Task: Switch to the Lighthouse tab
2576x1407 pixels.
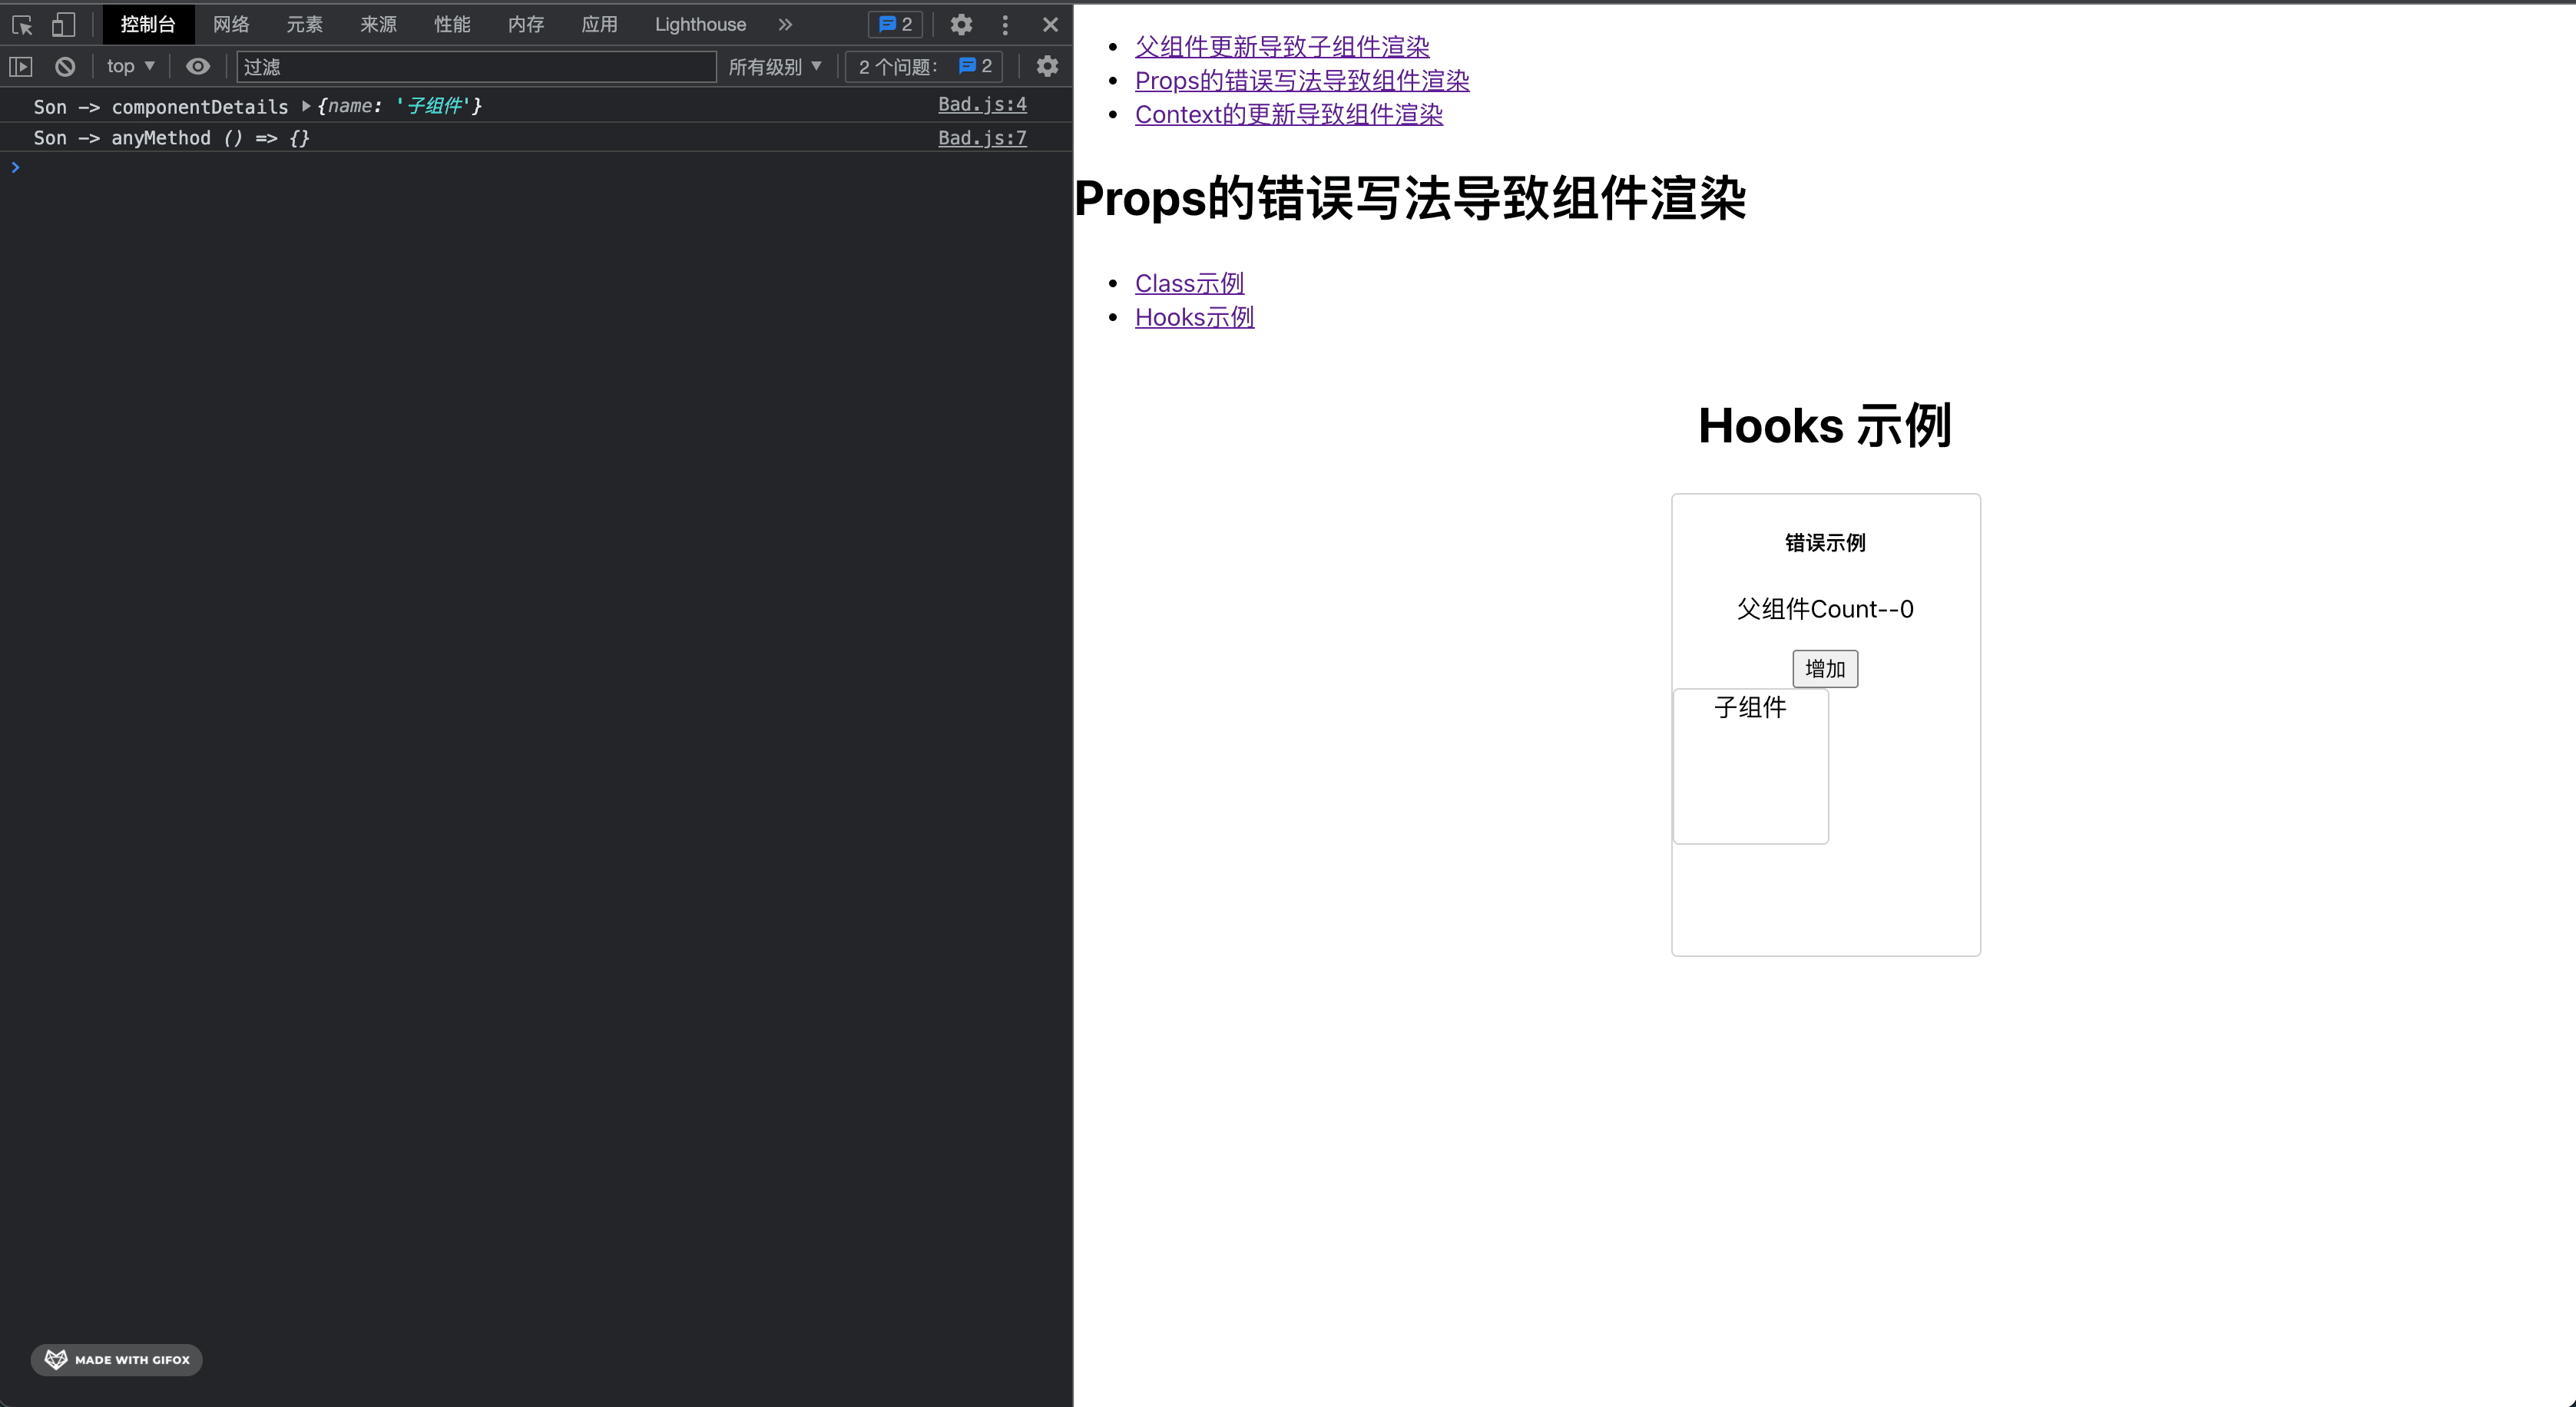Action: [700, 24]
